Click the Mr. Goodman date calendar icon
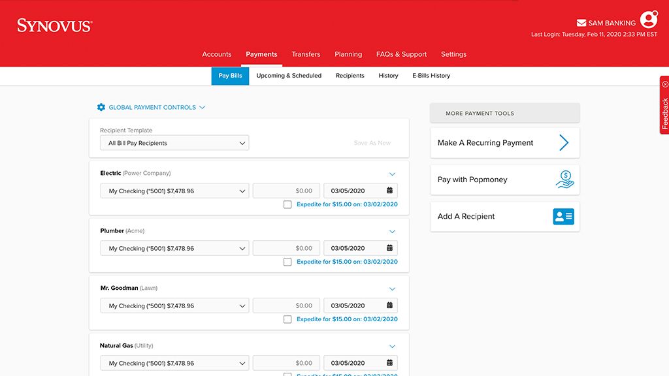The image size is (669, 376). [x=389, y=306]
